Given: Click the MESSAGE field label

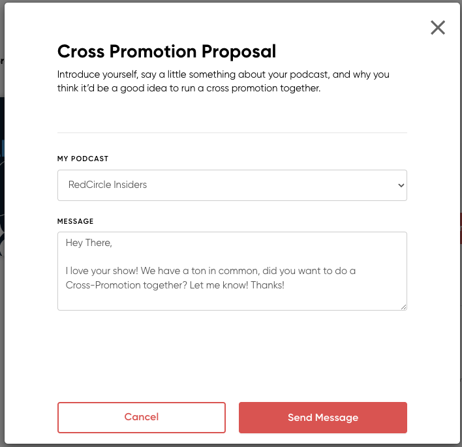Looking at the screenshot, I should (x=76, y=221).
